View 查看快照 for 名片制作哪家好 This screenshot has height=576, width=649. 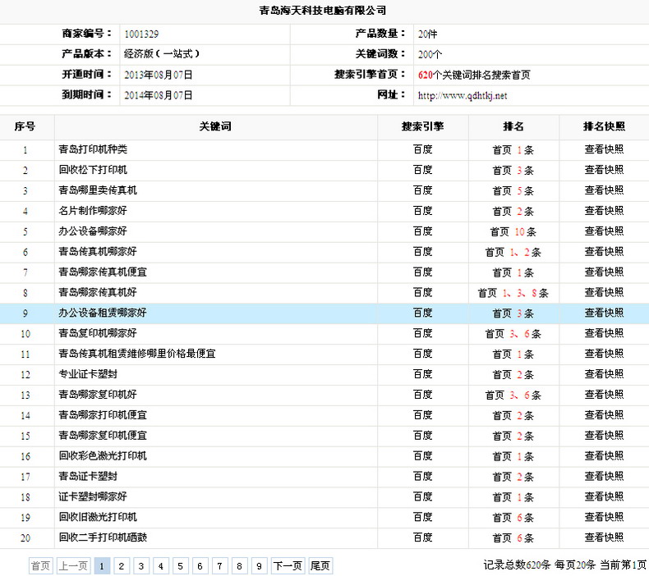point(604,211)
